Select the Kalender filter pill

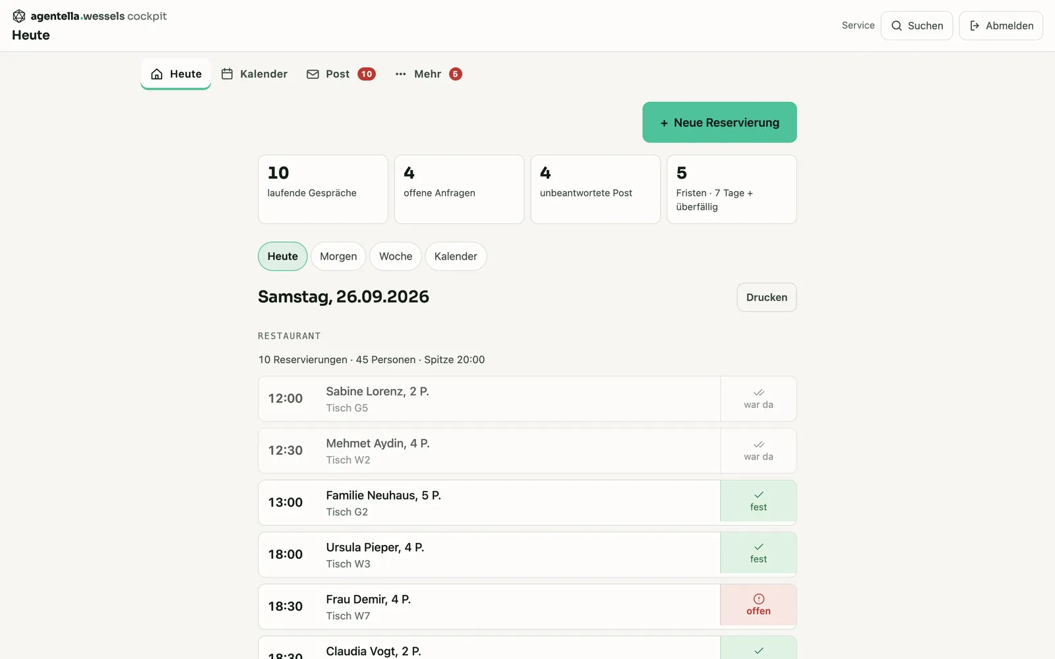[456, 256]
